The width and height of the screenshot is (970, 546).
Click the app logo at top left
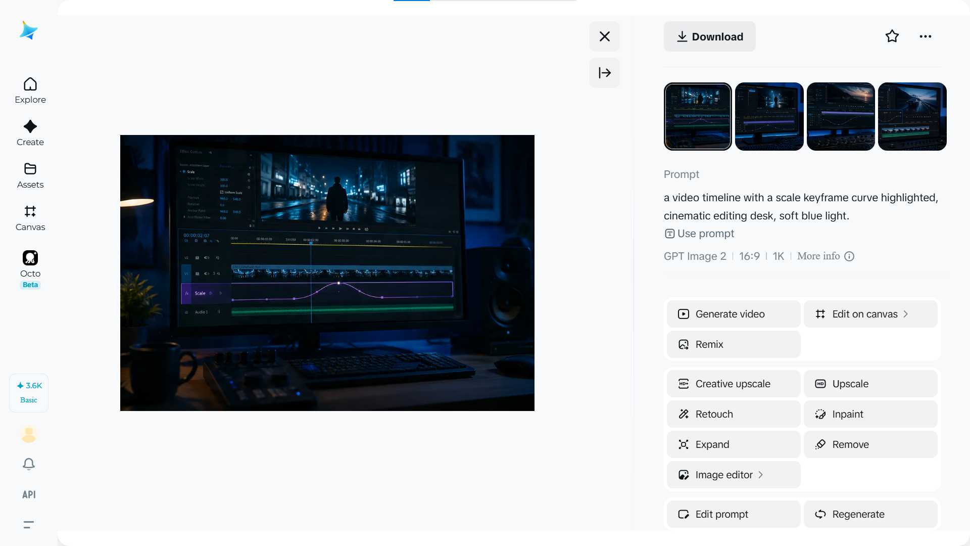tap(29, 30)
